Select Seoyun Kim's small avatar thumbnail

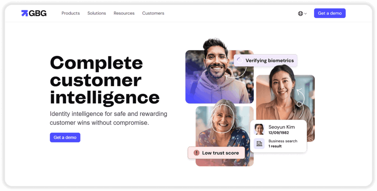click(259, 129)
